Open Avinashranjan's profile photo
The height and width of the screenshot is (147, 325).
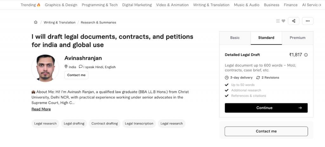tap(45, 68)
